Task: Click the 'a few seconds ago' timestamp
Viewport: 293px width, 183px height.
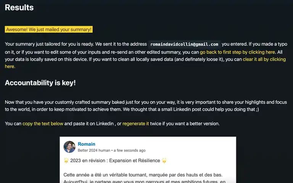Action: pos(129,150)
